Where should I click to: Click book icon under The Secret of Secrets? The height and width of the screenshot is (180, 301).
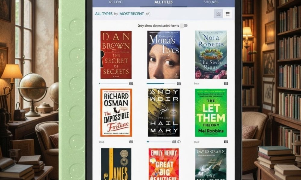131,84
